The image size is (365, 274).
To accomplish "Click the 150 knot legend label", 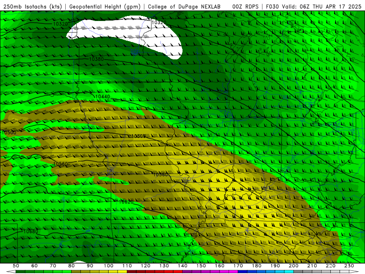I will coord(201,266).
